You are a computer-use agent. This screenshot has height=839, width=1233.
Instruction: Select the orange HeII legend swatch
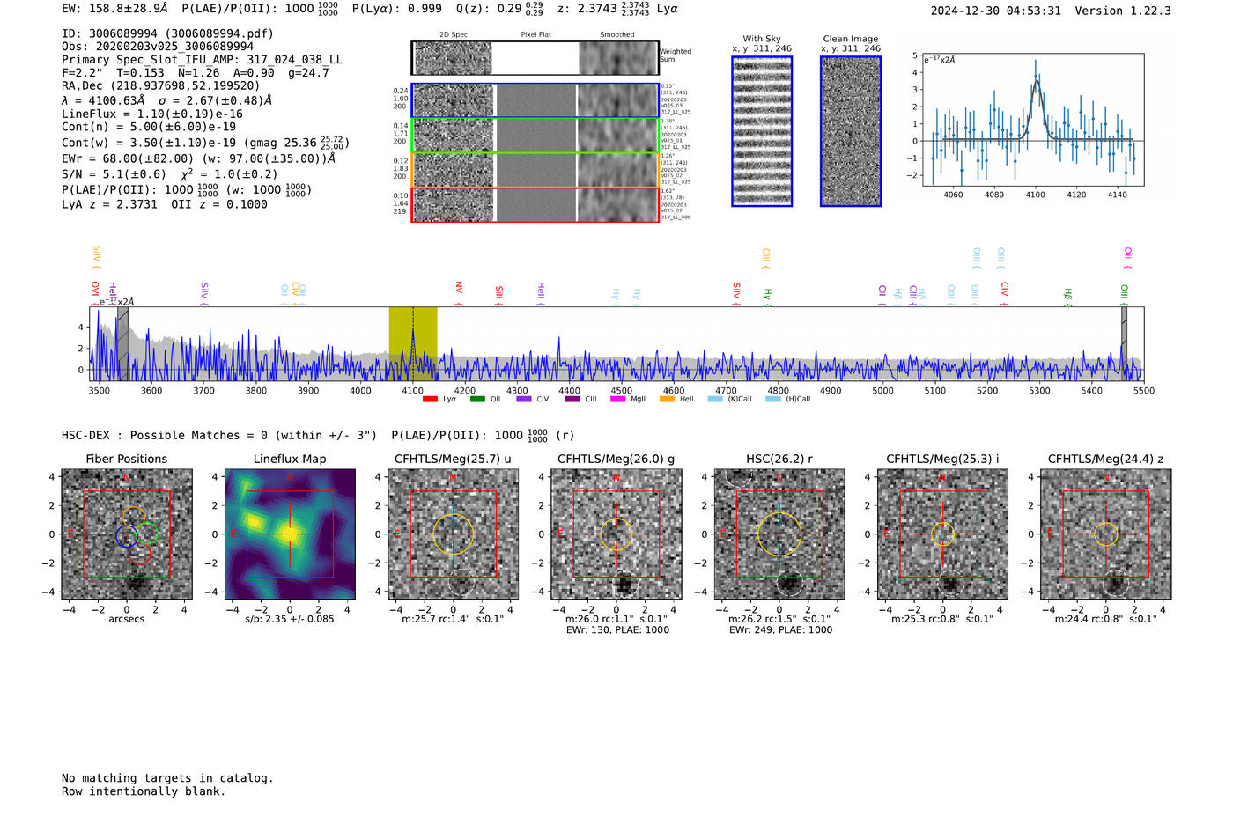click(x=667, y=400)
